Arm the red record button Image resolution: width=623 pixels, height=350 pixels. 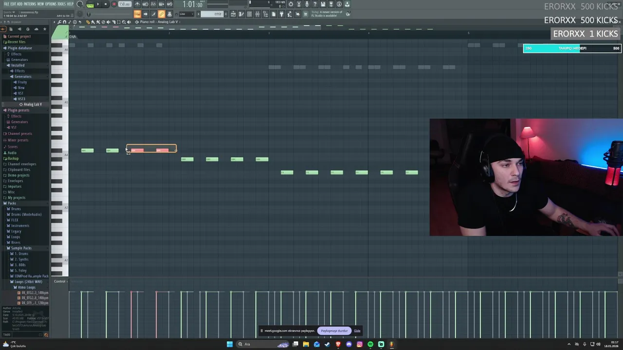pos(114,4)
